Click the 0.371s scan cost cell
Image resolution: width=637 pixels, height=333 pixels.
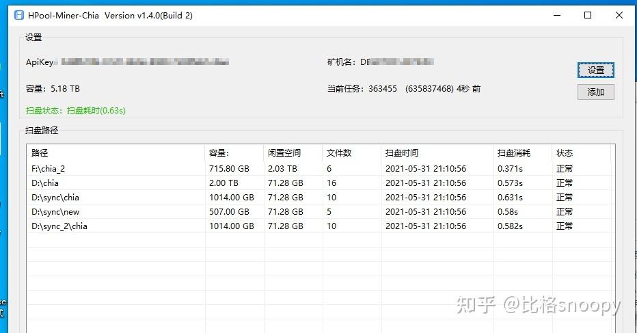pyautogui.click(x=511, y=168)
